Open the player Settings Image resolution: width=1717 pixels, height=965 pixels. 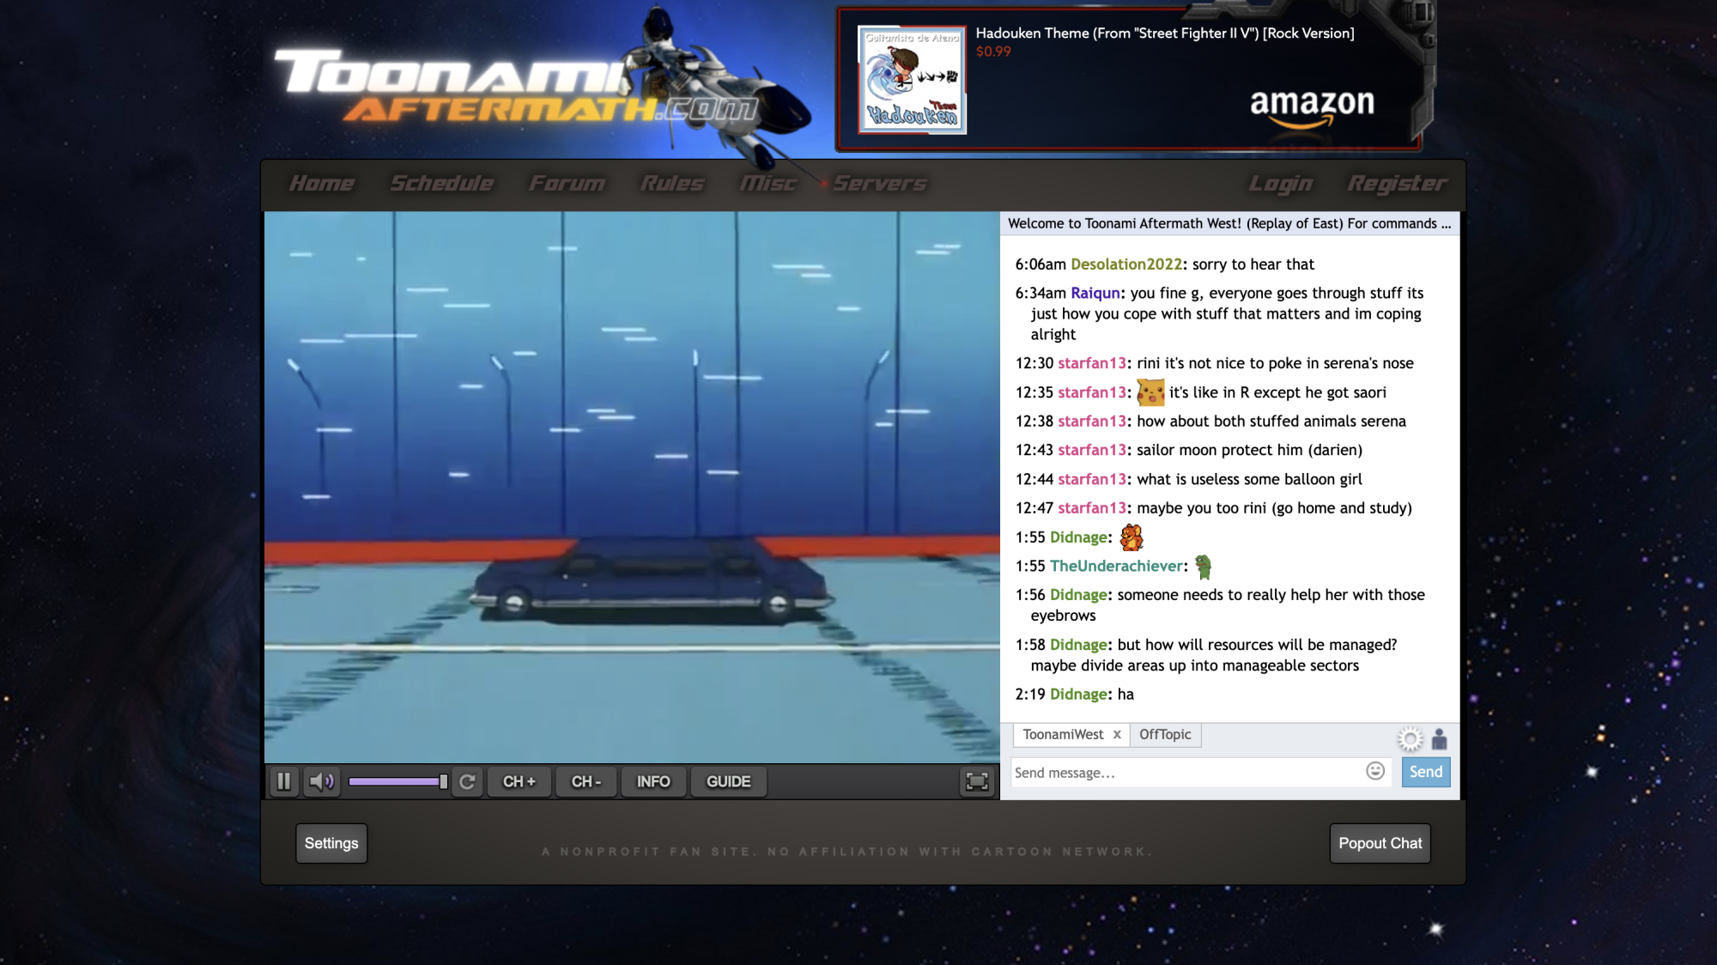pyautogui.click(x=331, y=843)
